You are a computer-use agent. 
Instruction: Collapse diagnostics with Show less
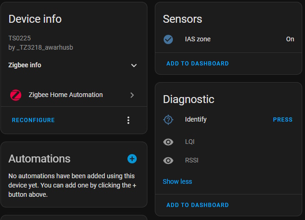178,181
